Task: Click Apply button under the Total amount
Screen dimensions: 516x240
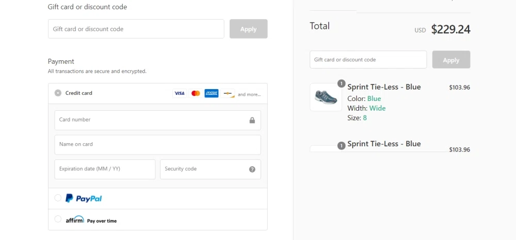Action: 451,60
